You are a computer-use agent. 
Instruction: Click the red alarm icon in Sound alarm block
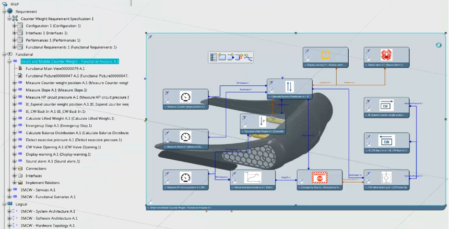coord(386,55)
